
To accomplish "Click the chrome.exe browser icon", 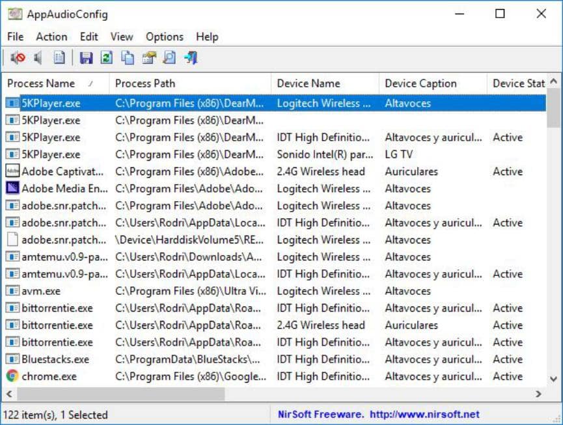I will pyautogui.click(x=13, y=376).
